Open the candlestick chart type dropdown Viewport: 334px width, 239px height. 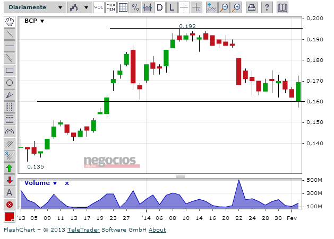point(80,7)
